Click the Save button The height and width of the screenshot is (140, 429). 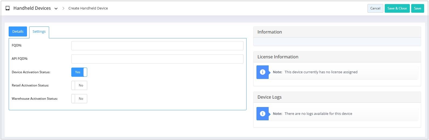(x=418, y=8)
